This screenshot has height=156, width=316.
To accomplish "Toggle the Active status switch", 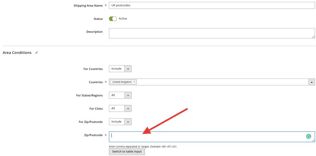I will click(113, 19).
